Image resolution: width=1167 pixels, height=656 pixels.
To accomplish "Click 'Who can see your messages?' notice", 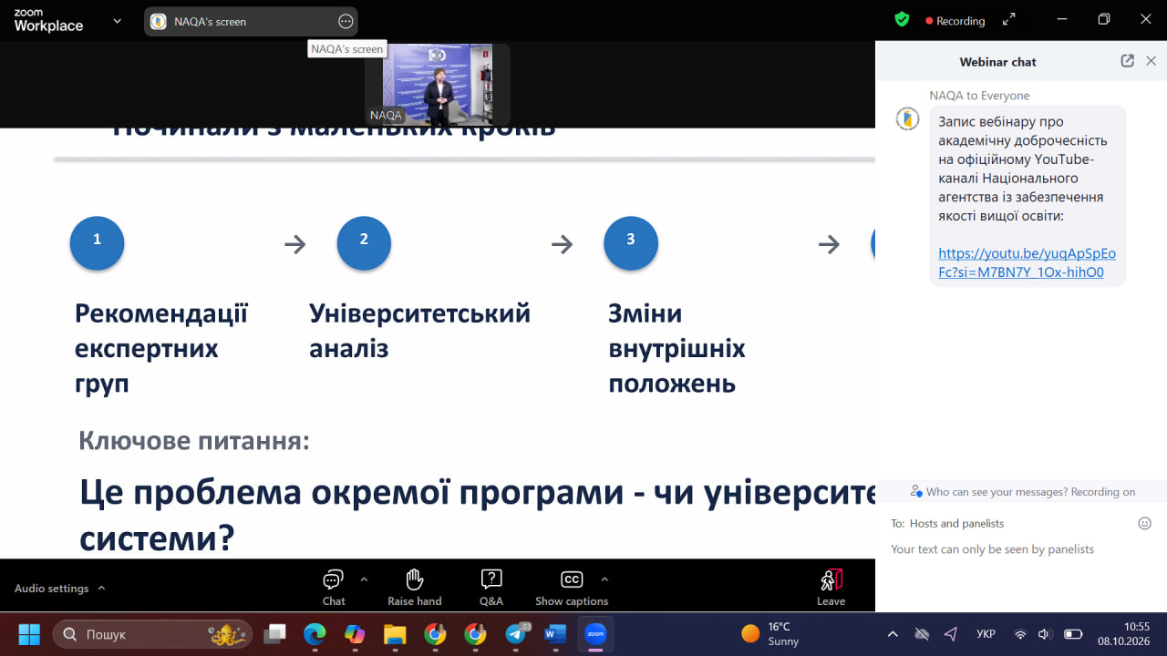I will pyautogui.click(x=1023, y=492).
